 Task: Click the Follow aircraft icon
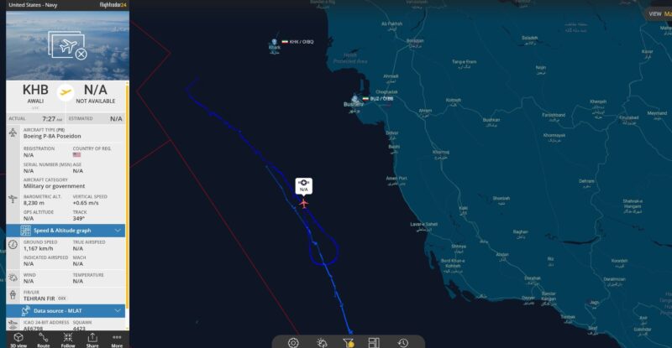tap(68, 340)
